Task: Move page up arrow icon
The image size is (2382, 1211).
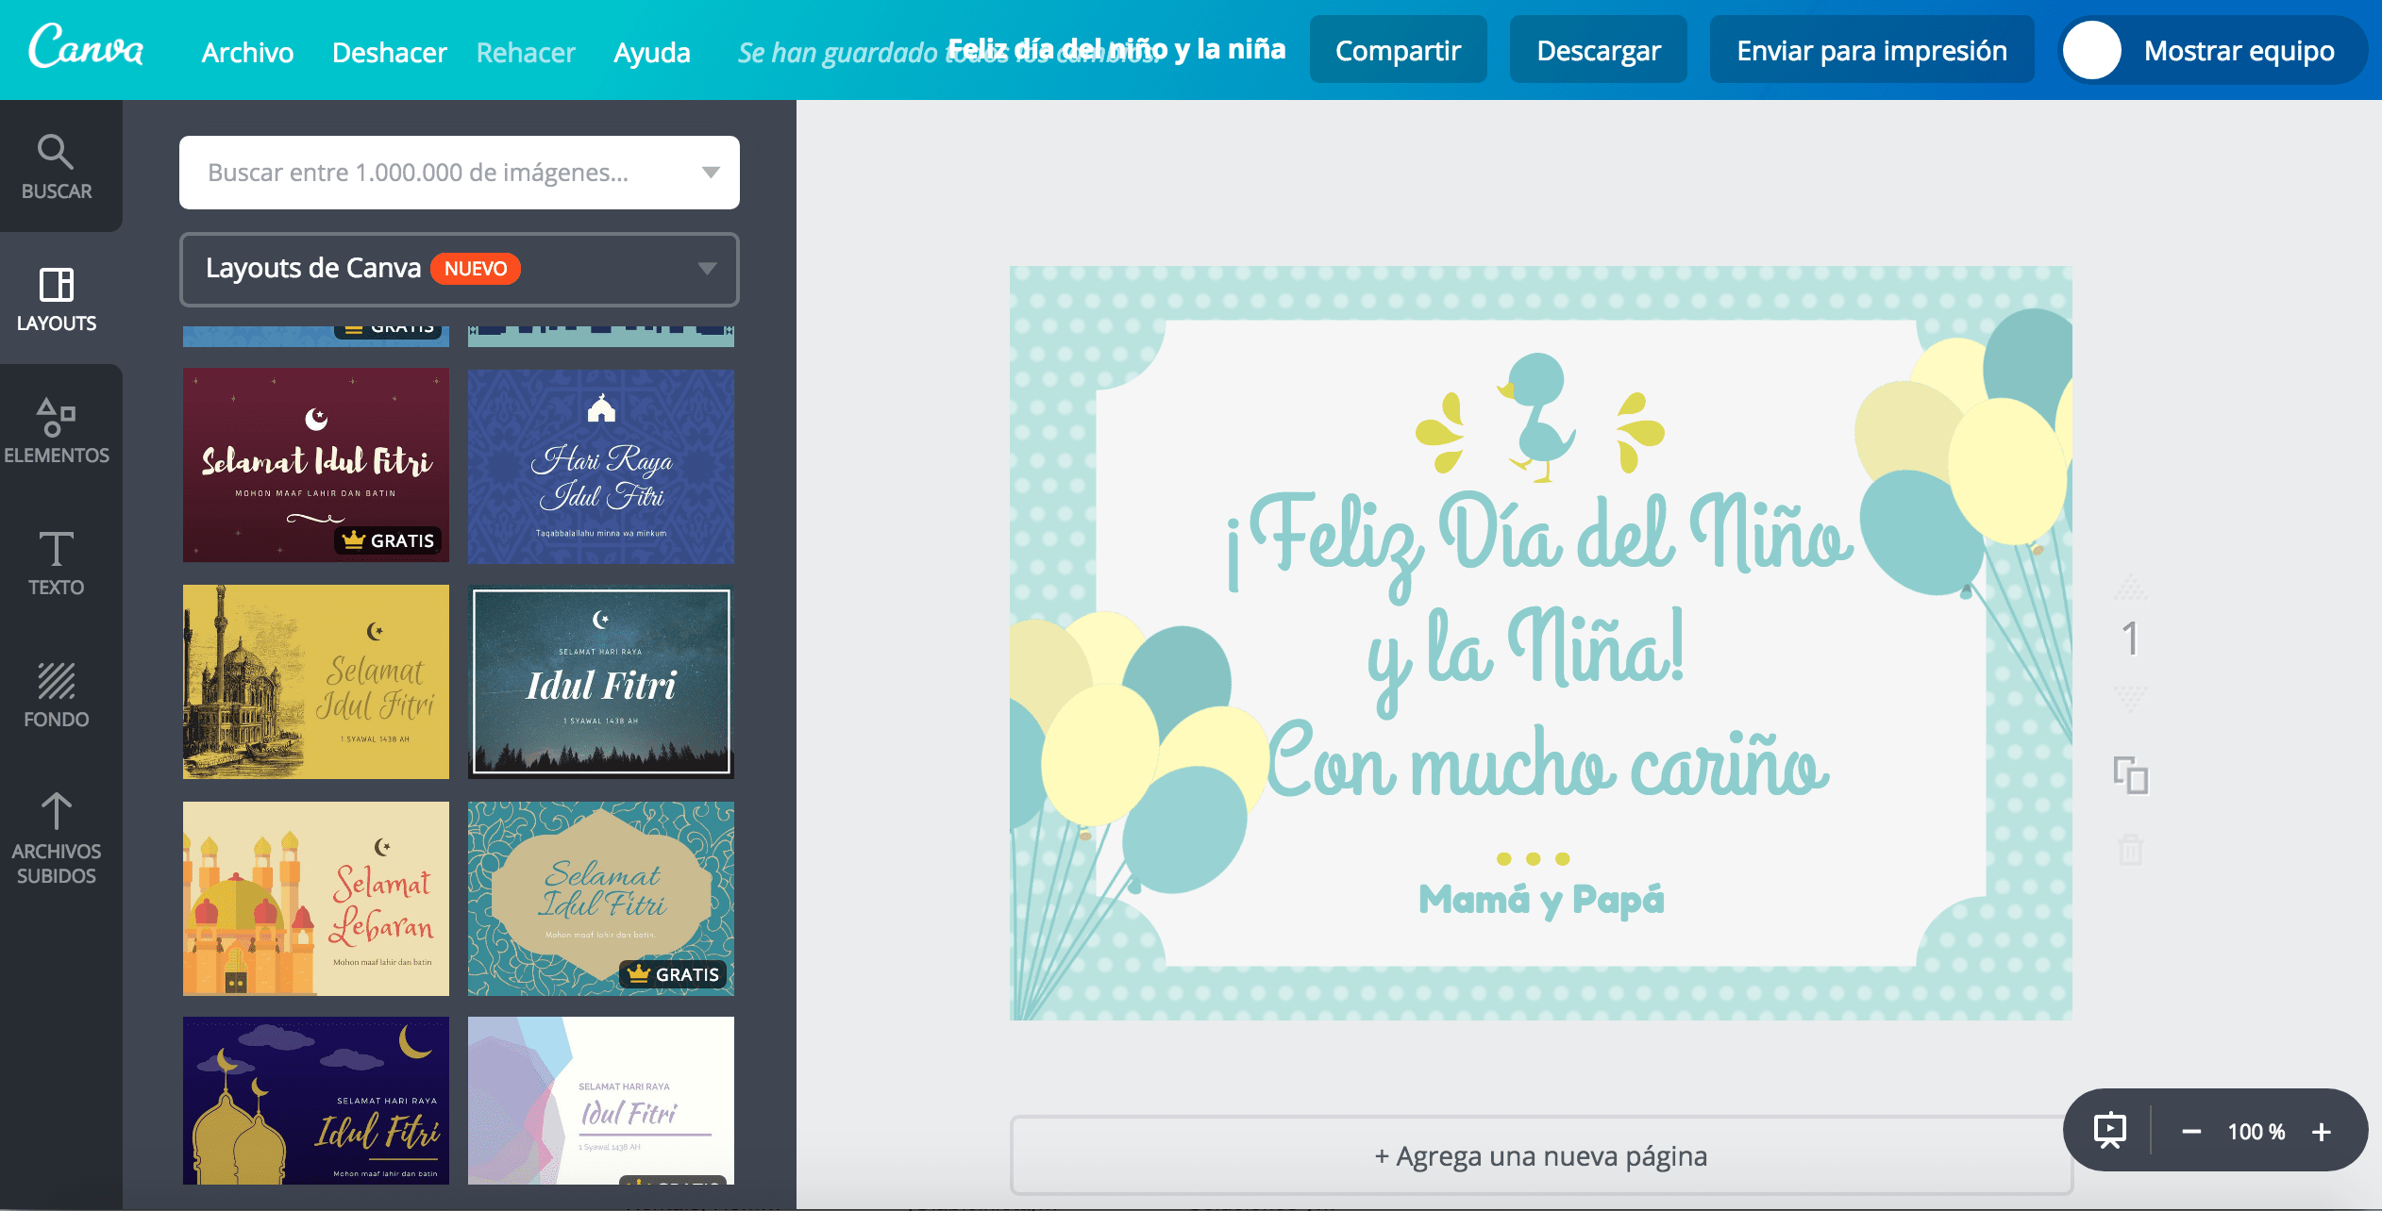Action: click(x=2130, y=588)
